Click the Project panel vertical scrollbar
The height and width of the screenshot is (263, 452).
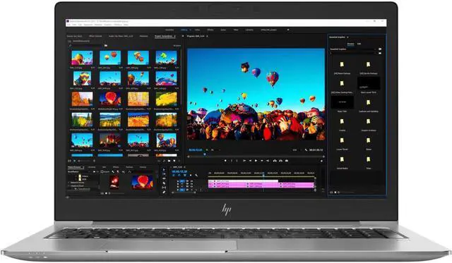181,78
